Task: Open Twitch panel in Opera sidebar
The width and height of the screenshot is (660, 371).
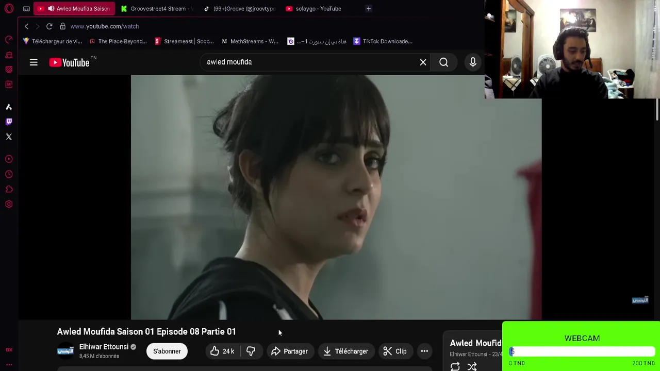Action: click(x=9, y=122)
